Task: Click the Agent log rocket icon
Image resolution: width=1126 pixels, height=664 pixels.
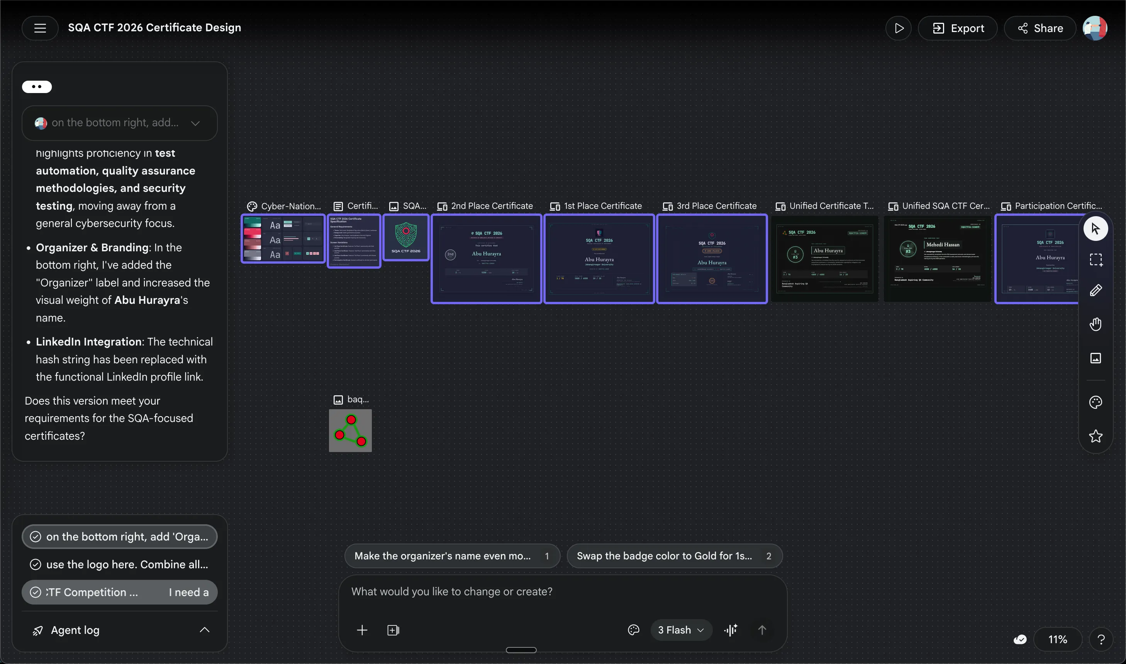Action: [x=38, y=630]
